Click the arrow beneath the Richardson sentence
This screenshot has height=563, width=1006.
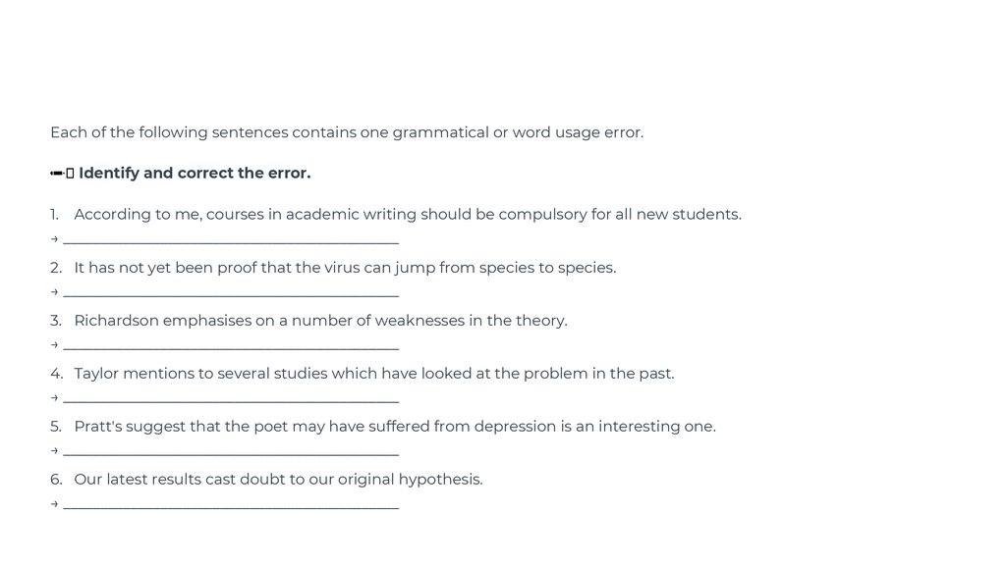54,345
